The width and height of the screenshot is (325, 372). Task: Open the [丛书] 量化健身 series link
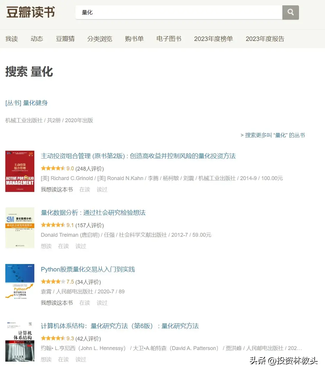(27, 103)
